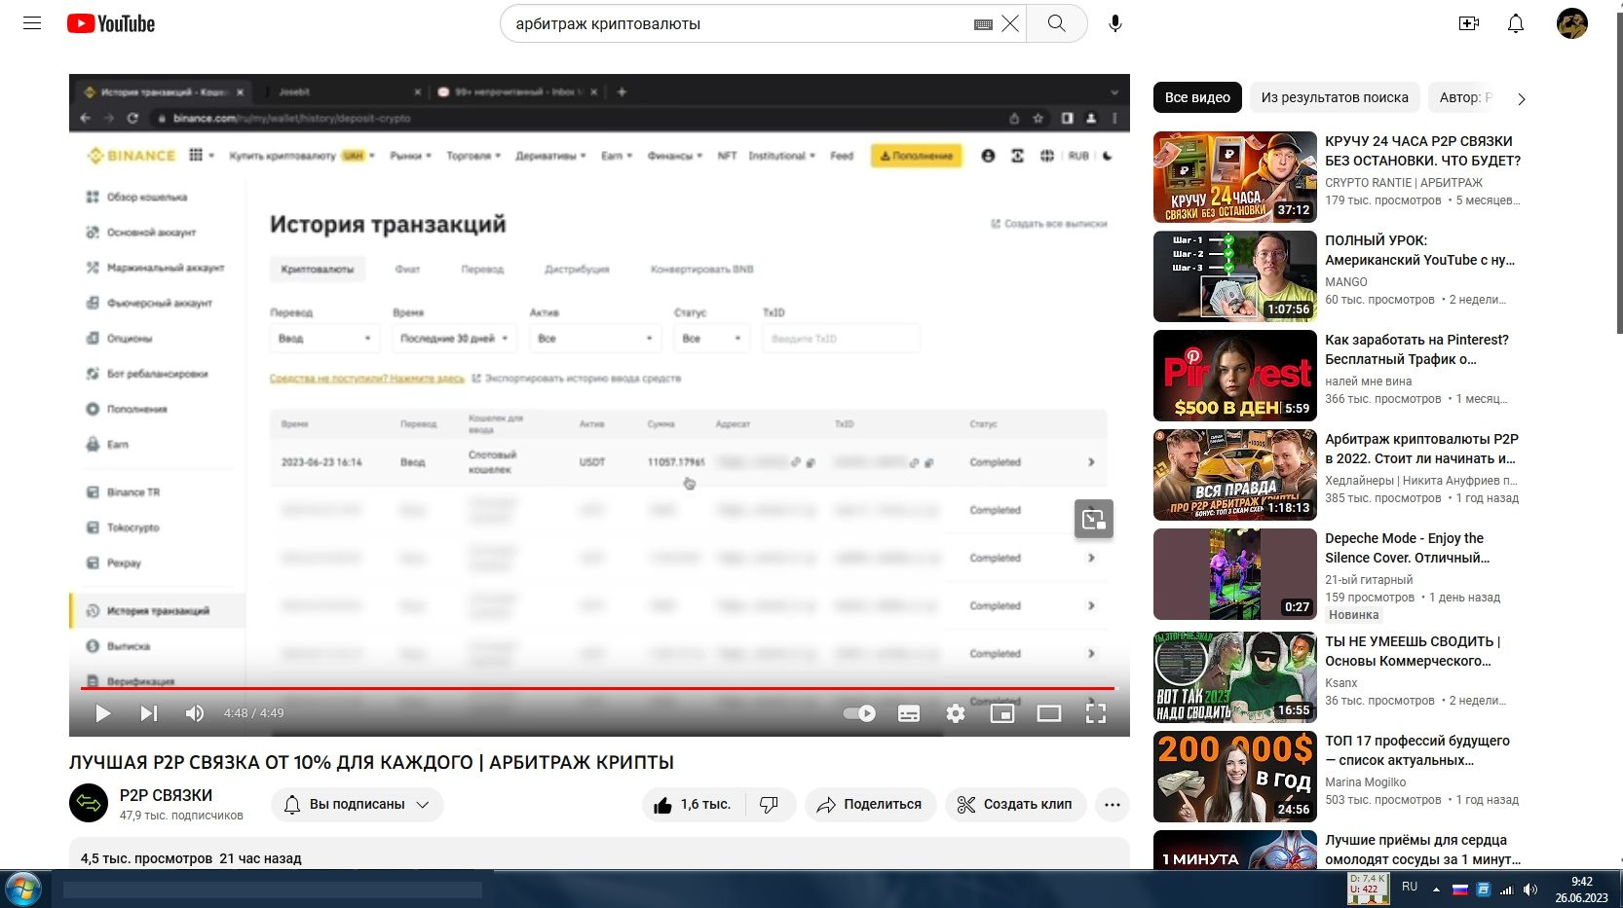Start voice search with the microphone
1623x908 pixels.
point(1115,23)
